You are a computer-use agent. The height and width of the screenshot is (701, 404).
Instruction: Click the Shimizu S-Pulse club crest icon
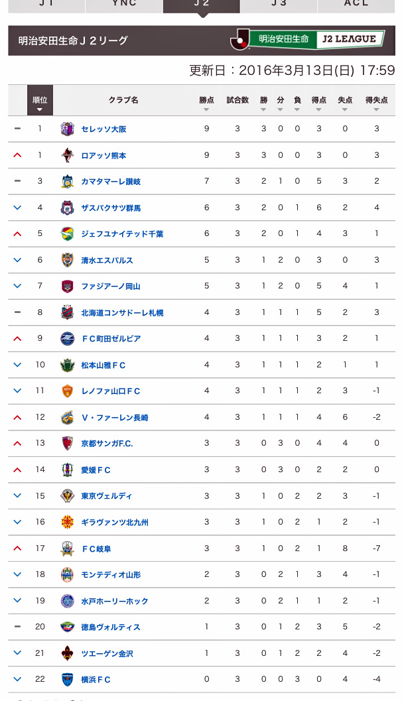click(x=67, y=260)
